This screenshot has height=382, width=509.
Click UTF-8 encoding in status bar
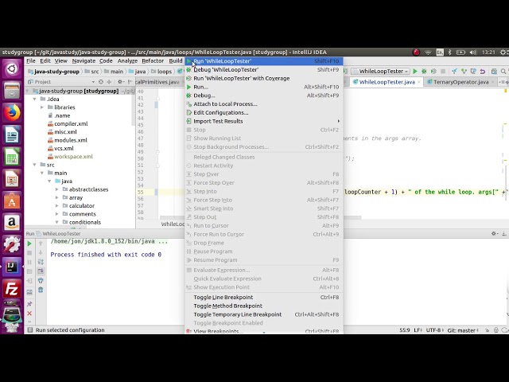(x=435, y=330)
